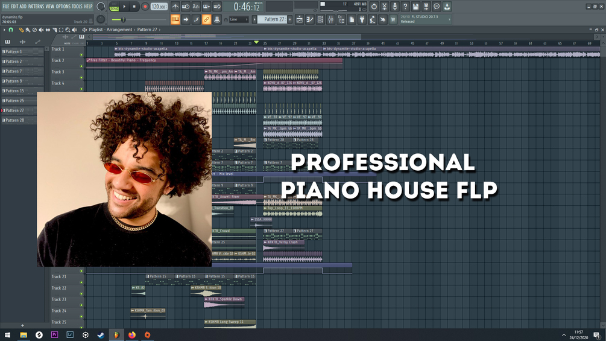
Task: Open the Line snap dropdown
Action: [x=238, y=19]
